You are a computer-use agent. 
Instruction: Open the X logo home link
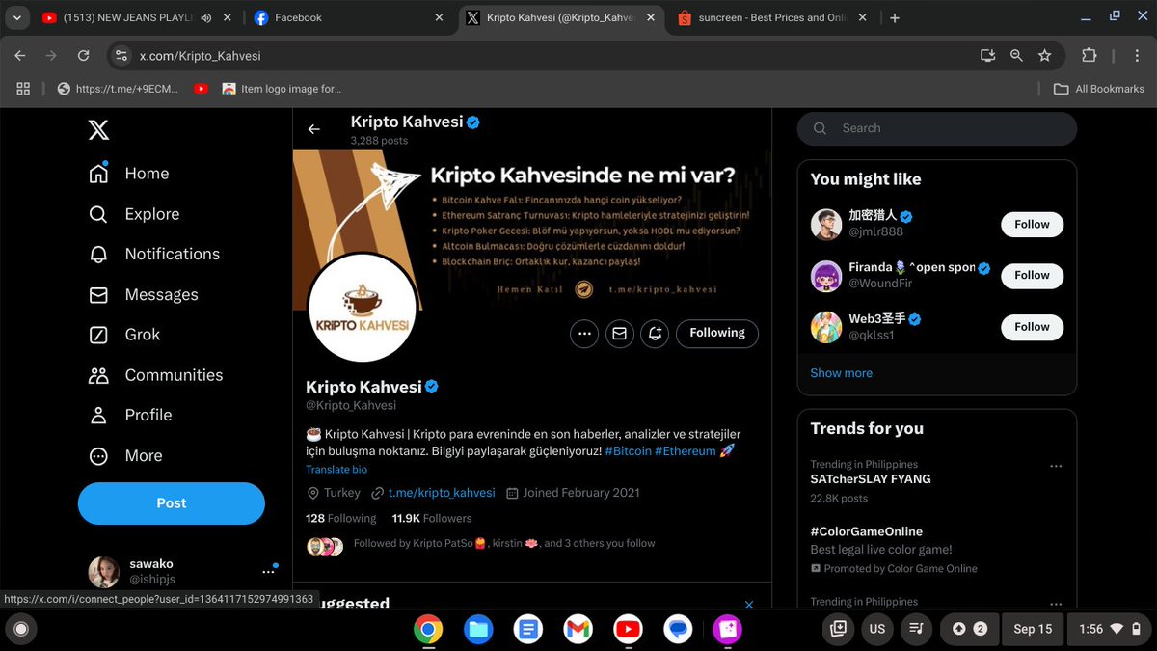(98, 128)
